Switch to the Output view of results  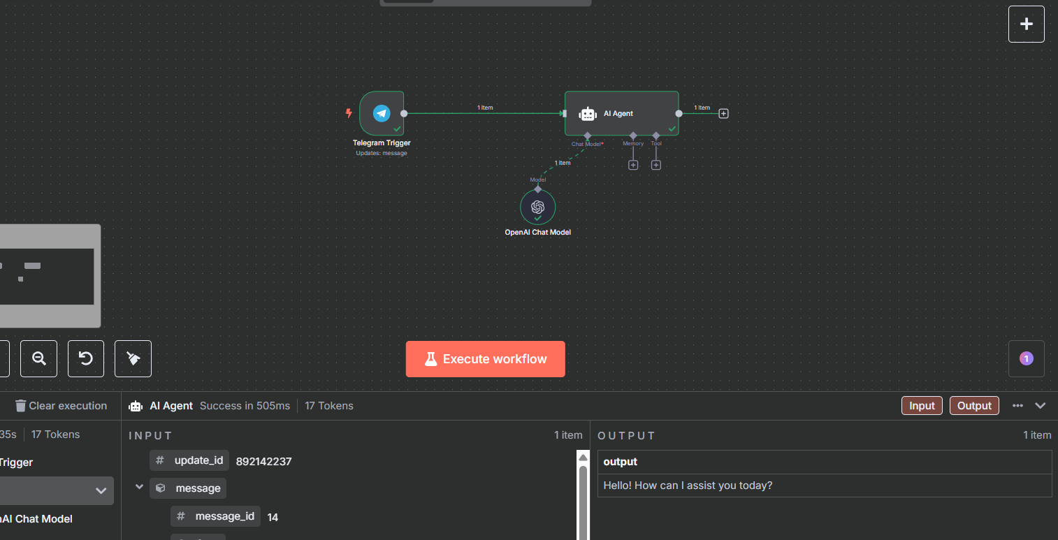tap(974, 405)
